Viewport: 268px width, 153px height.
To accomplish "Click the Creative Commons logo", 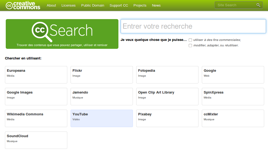I will pos(23,5).
